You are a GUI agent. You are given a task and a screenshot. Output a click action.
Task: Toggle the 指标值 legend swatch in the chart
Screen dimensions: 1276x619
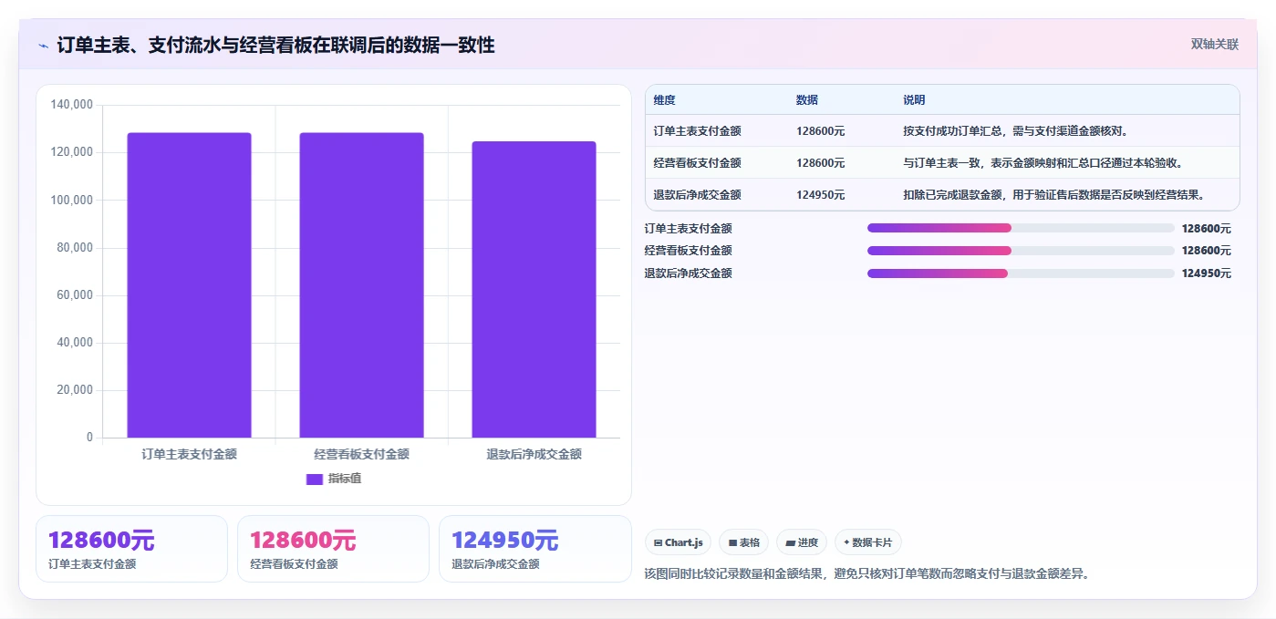point(314,479)
